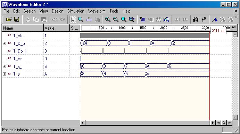
Task: Click the Sti... column header
Action: [75, 28]
